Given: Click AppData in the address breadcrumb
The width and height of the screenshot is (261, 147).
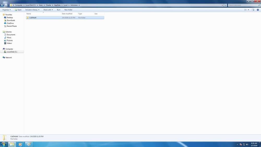Looking at the screenshot, I should tap(58, 5).
